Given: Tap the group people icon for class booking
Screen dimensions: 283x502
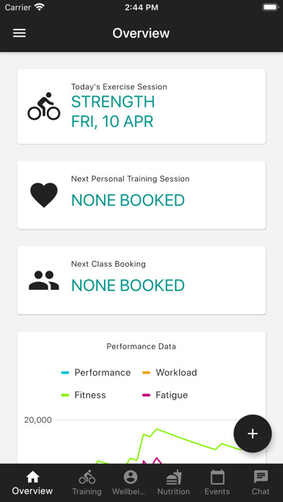Looking at the screenshot, I should [44, 281].
